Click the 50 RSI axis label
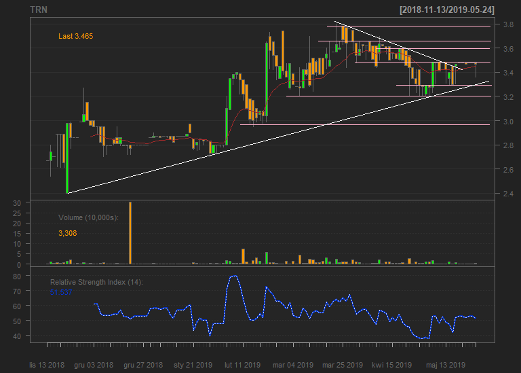The height and width of the screenshot is (373, 521). click(17, 321)
